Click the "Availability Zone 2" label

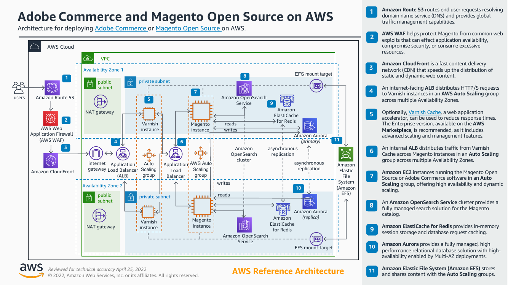pyautogui.click(x=102, y=186)
